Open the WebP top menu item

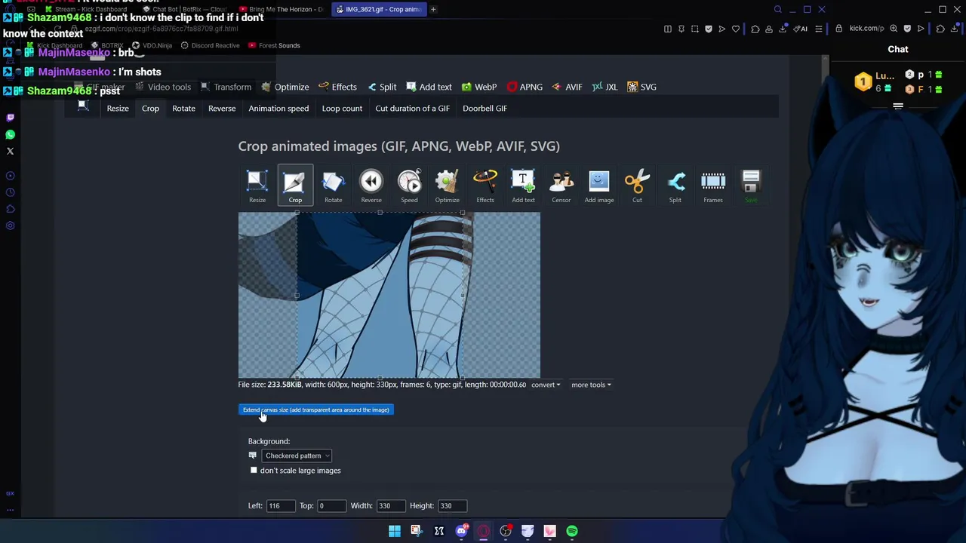click(478, 87)
